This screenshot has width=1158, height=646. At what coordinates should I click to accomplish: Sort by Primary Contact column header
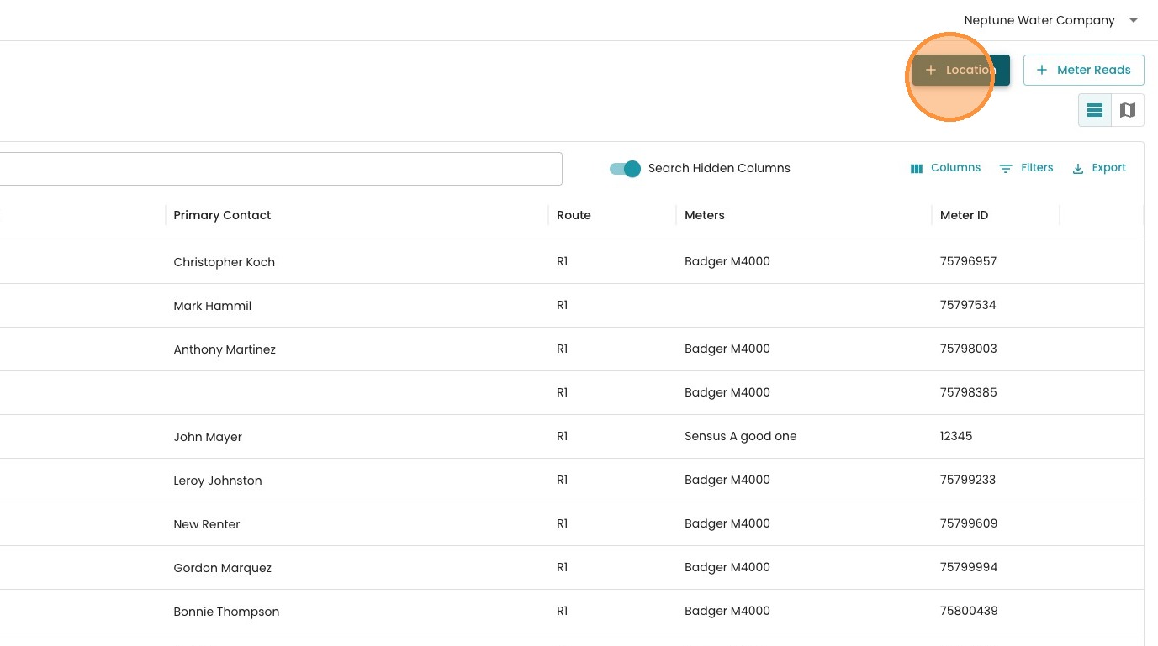pos(222,215)
